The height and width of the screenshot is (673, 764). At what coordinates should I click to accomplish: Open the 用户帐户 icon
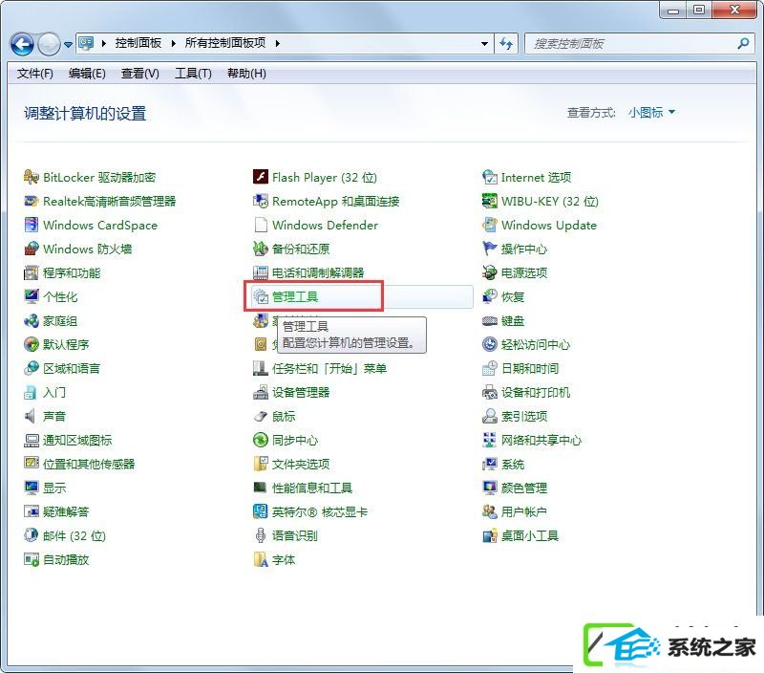click(490, 512)
